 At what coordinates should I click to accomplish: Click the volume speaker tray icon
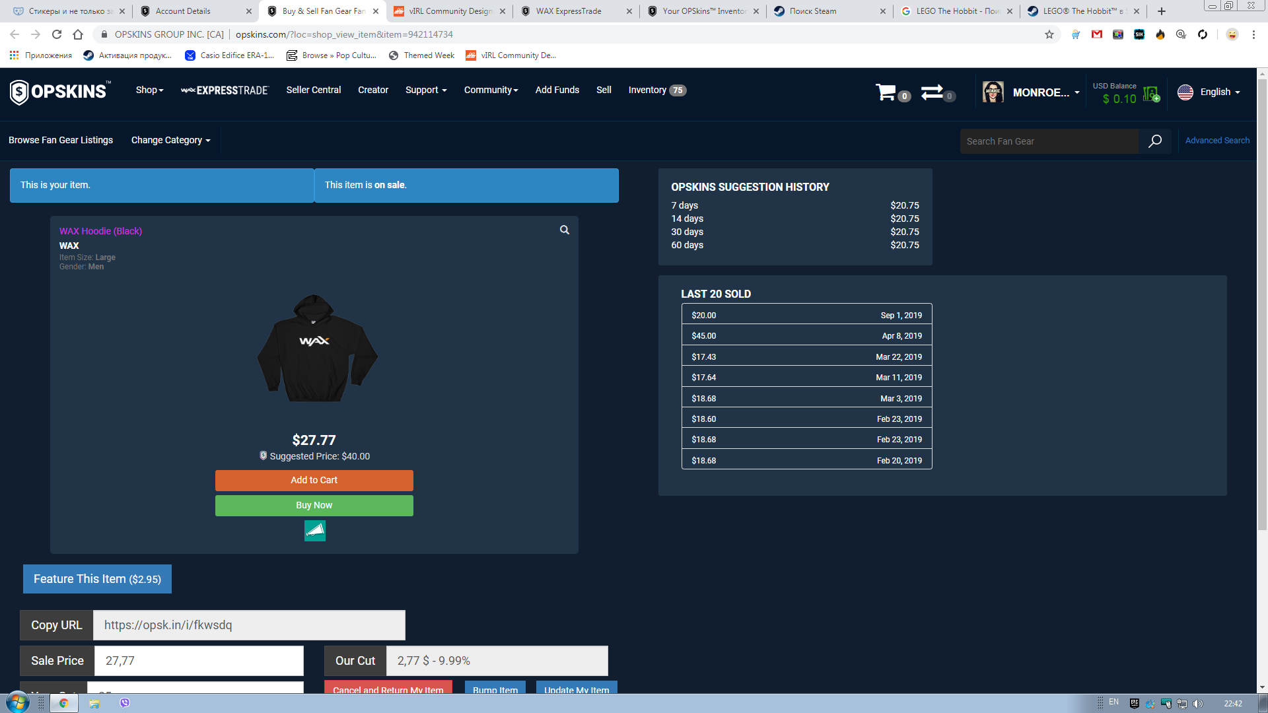coord(1198,704)
